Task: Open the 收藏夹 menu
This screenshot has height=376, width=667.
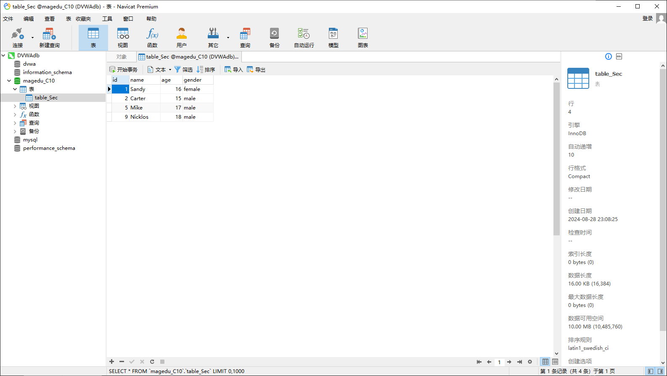Action: click(83, 19)
